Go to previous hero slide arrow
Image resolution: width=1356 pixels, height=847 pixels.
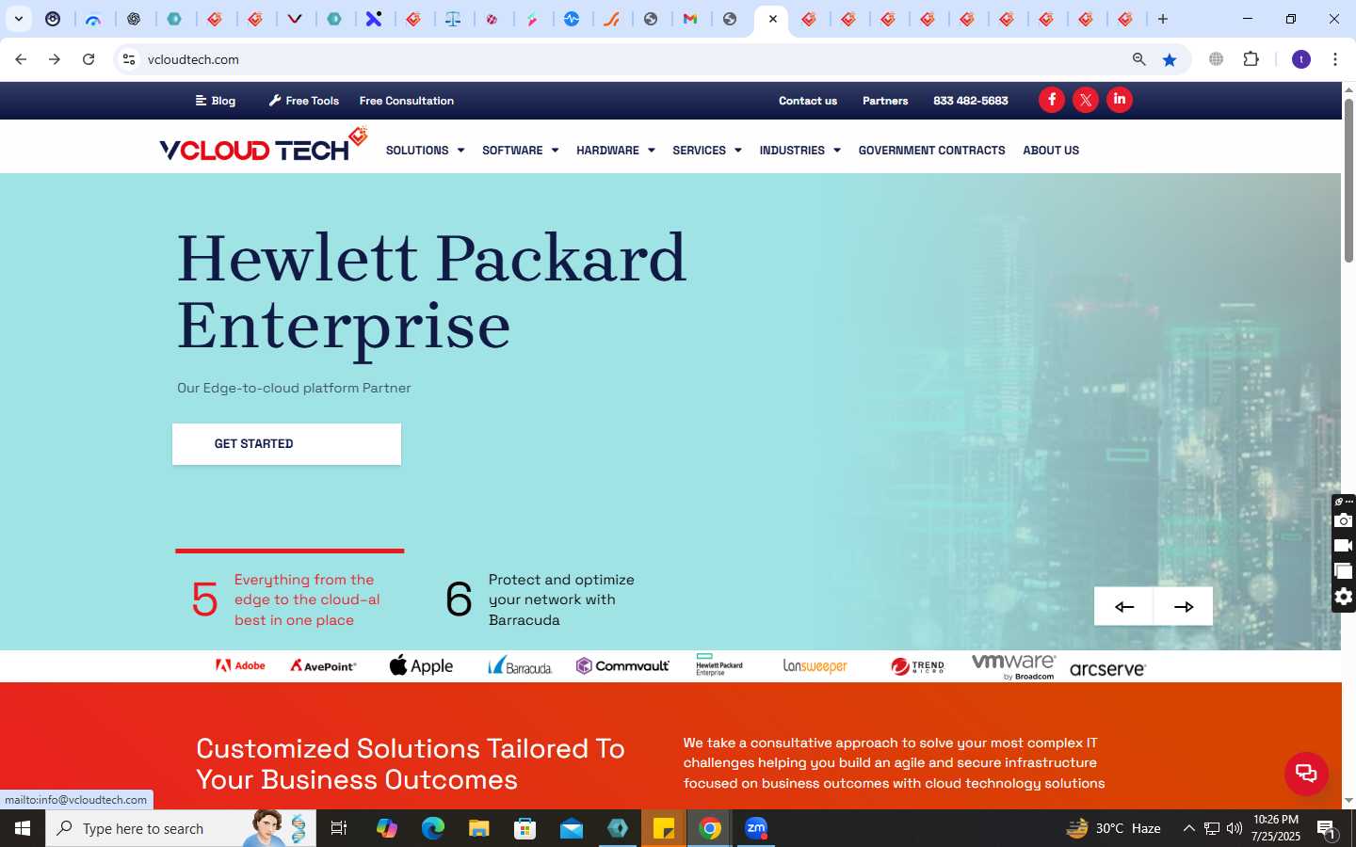tap(1123, 607)
